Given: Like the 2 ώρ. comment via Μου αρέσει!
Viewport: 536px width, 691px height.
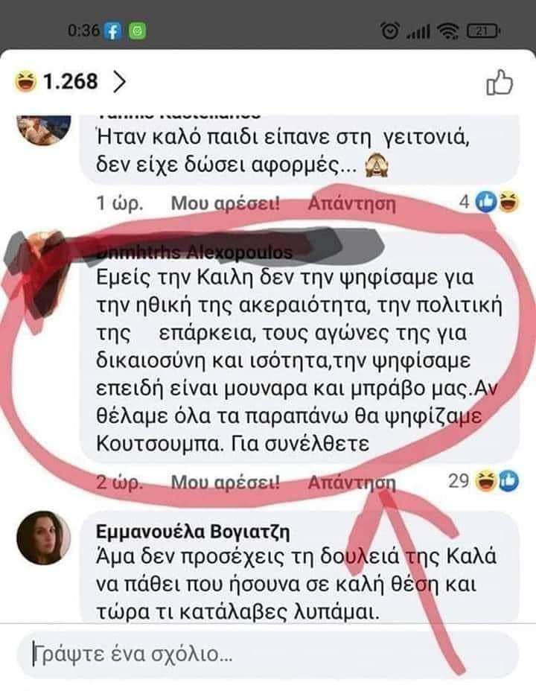Looking at the screenshot, I should click(x=225, y=483).
